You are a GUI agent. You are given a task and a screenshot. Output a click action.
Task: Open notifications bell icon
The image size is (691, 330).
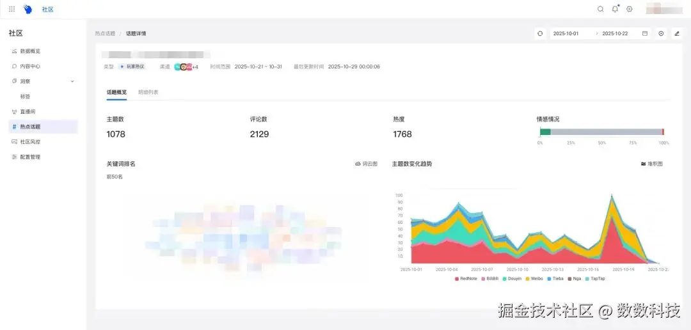tap(615, 9)
